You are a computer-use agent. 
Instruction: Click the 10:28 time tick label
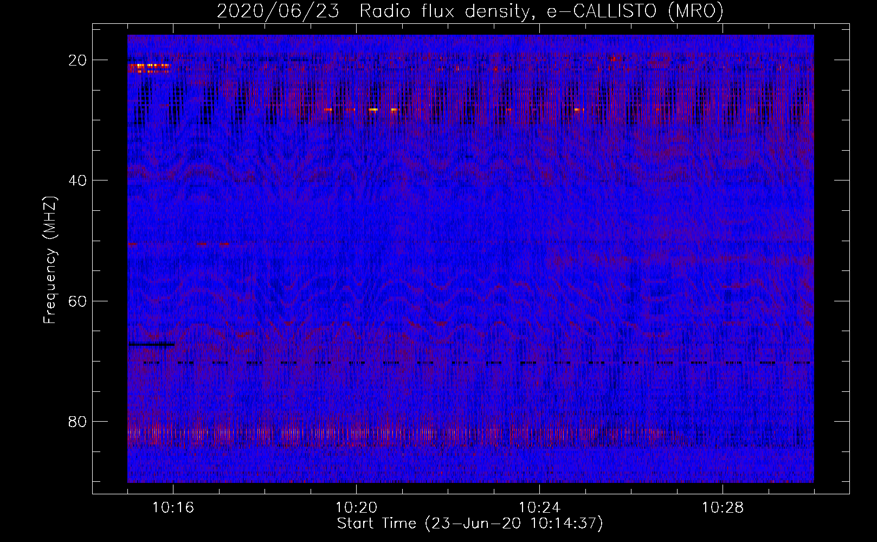tap(723, 507)
